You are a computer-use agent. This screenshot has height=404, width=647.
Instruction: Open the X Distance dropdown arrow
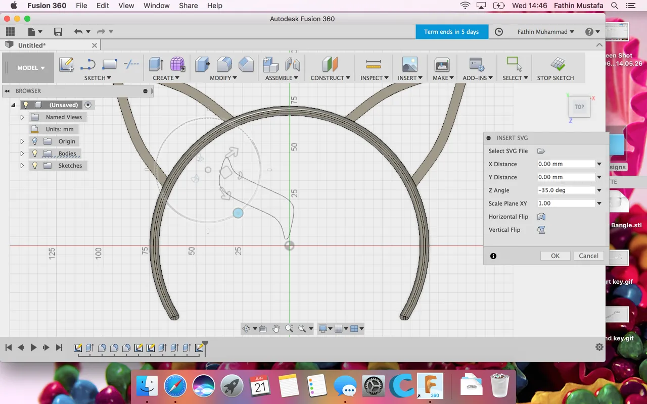[599, 164]
